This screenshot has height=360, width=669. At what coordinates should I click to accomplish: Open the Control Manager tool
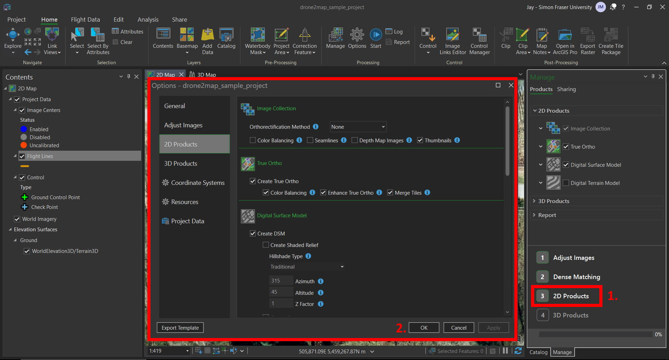[x=479, y=36]
